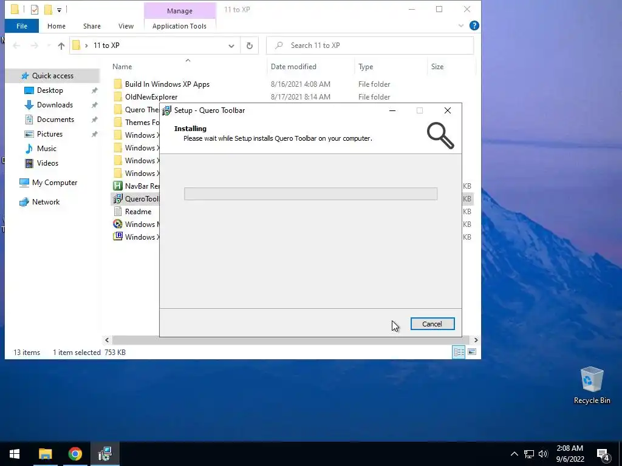Click the New folder quick access icon

pos(48,10)
